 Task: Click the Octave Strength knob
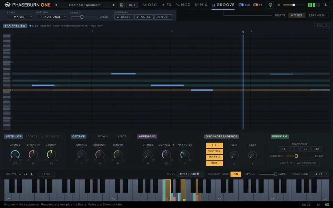(100, 155)
